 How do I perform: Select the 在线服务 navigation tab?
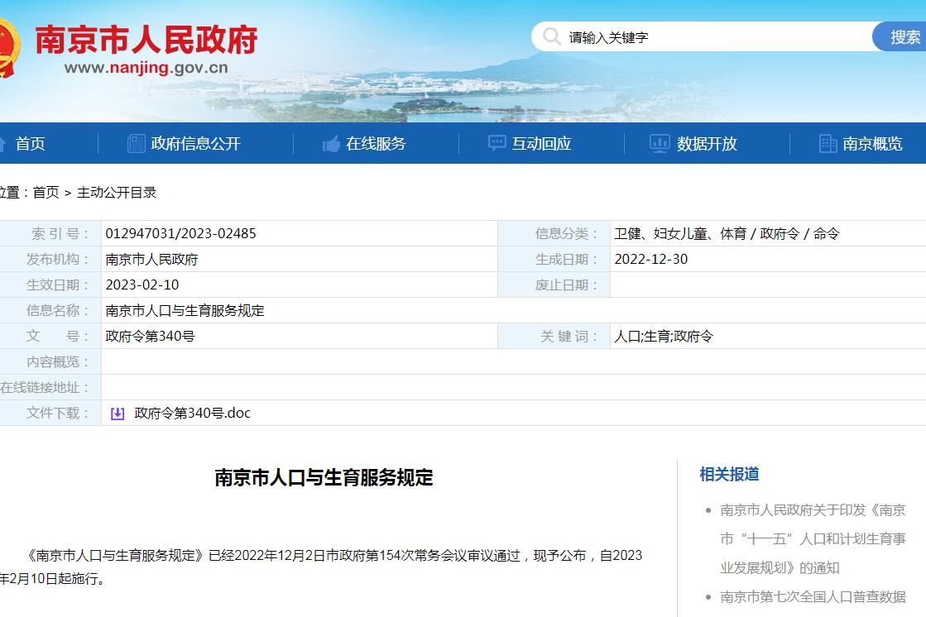(x=376, y=144)
